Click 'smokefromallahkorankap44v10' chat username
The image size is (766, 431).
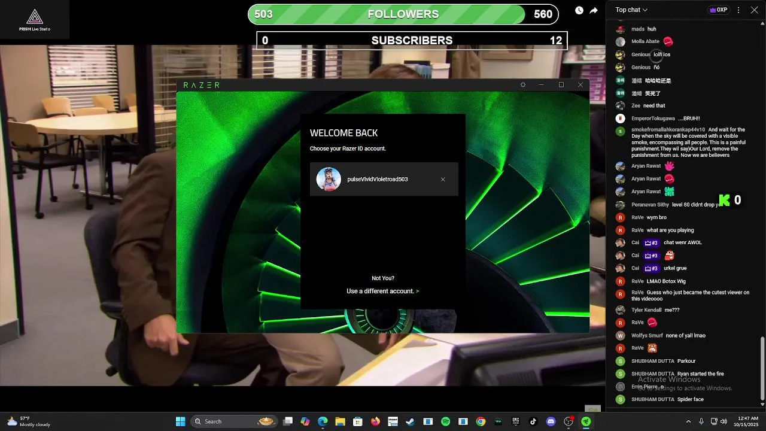668,129
